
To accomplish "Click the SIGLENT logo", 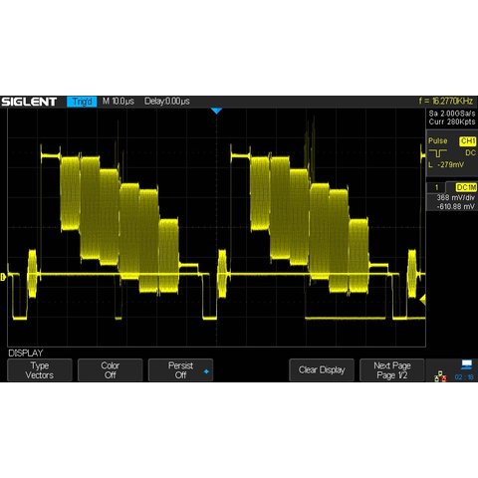I will point(29,102).
